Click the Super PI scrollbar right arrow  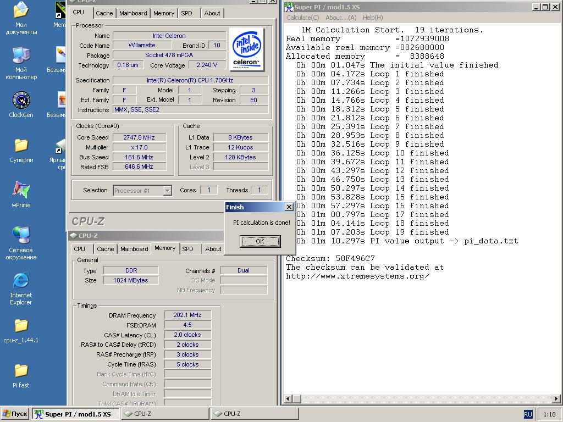556,399
